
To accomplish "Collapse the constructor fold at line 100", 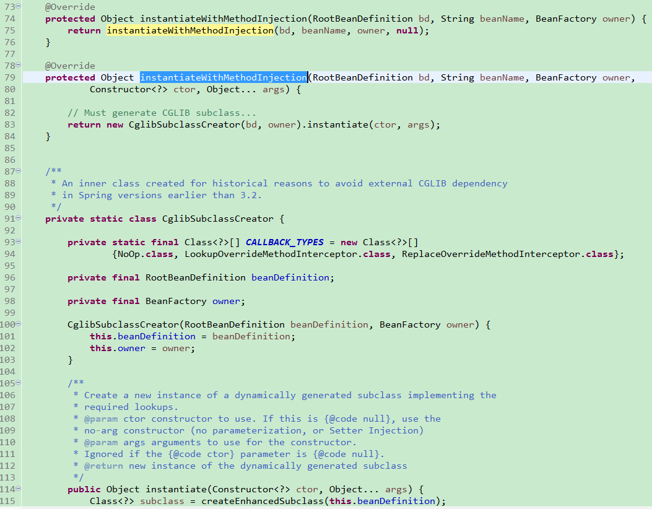I will (17, 324).
